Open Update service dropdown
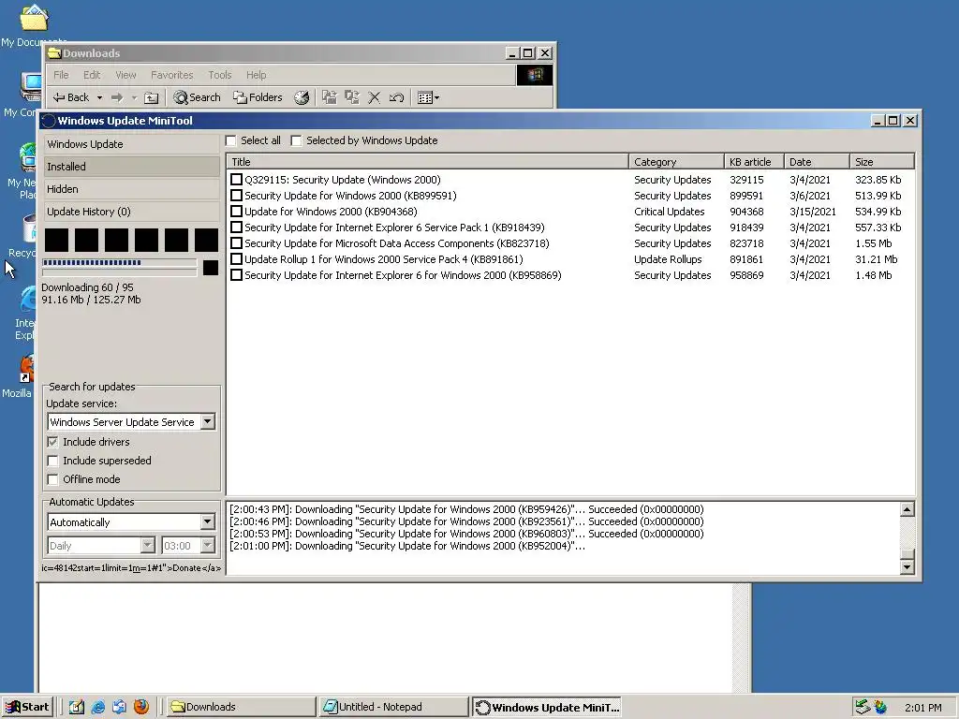Image resolution: width=959 pixels, height=719 pixels. [x=207, y=422]
